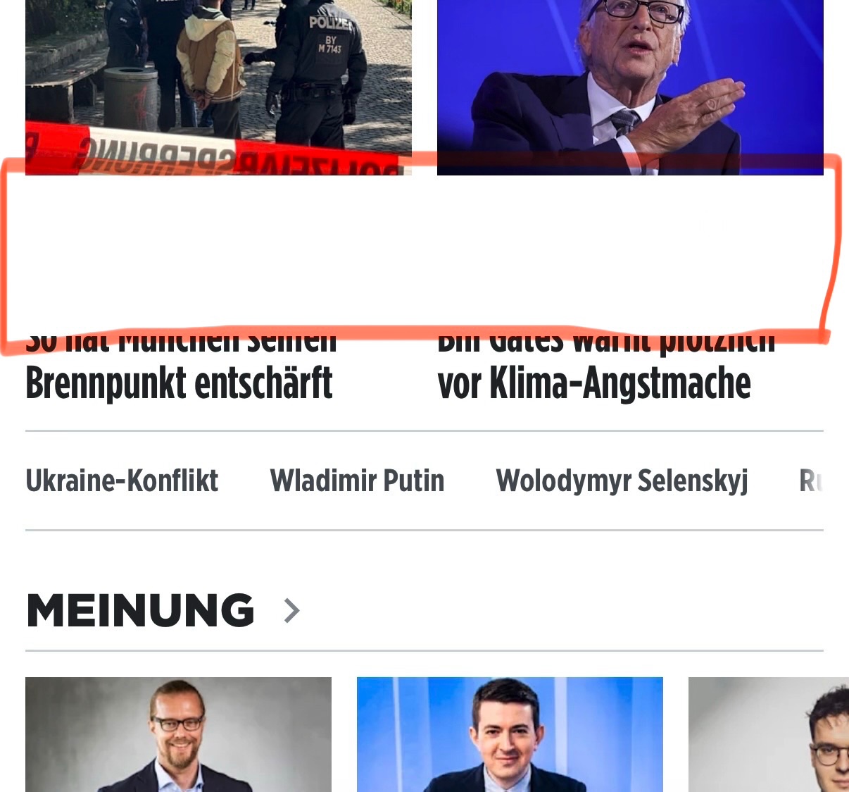
Task: Open the 'vor Klima-Angstmache' headline
Action: pyautogui.click(x=594, y=383)
